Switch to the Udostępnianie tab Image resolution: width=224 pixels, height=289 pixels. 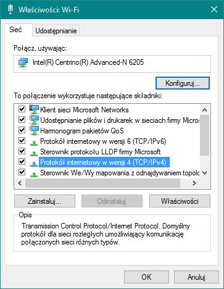pos(56,31)
